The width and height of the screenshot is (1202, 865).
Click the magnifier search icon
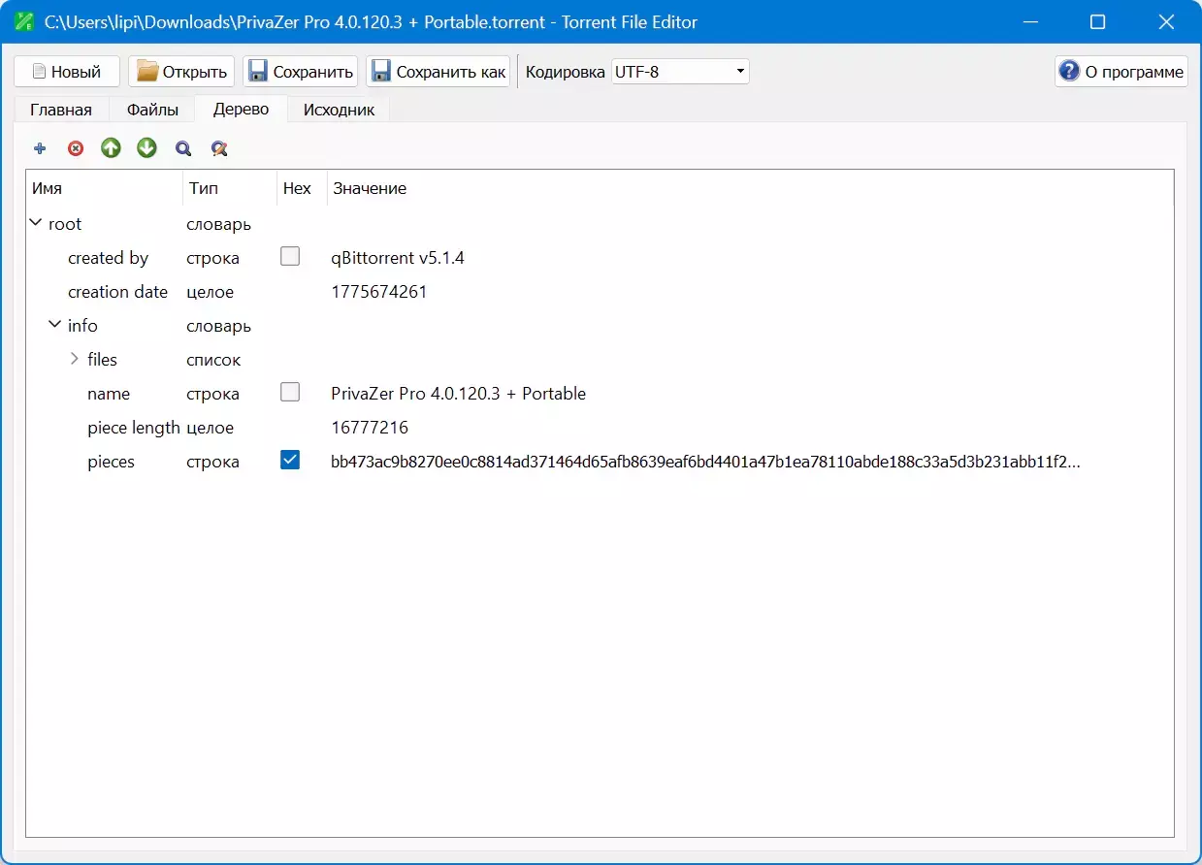pyautogui.click(x=182, y=148)
